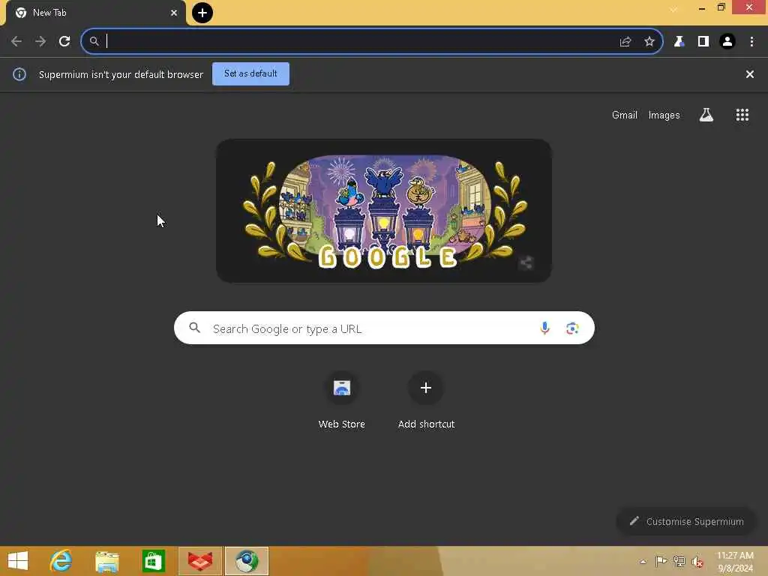Viewport: 768px width, 576px height.
Task: Click the muted volume tray icon
Action: 697,561
